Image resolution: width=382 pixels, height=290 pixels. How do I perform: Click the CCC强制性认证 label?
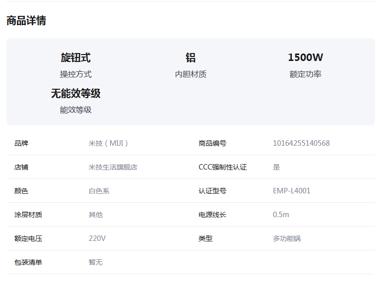coord(222,167)
